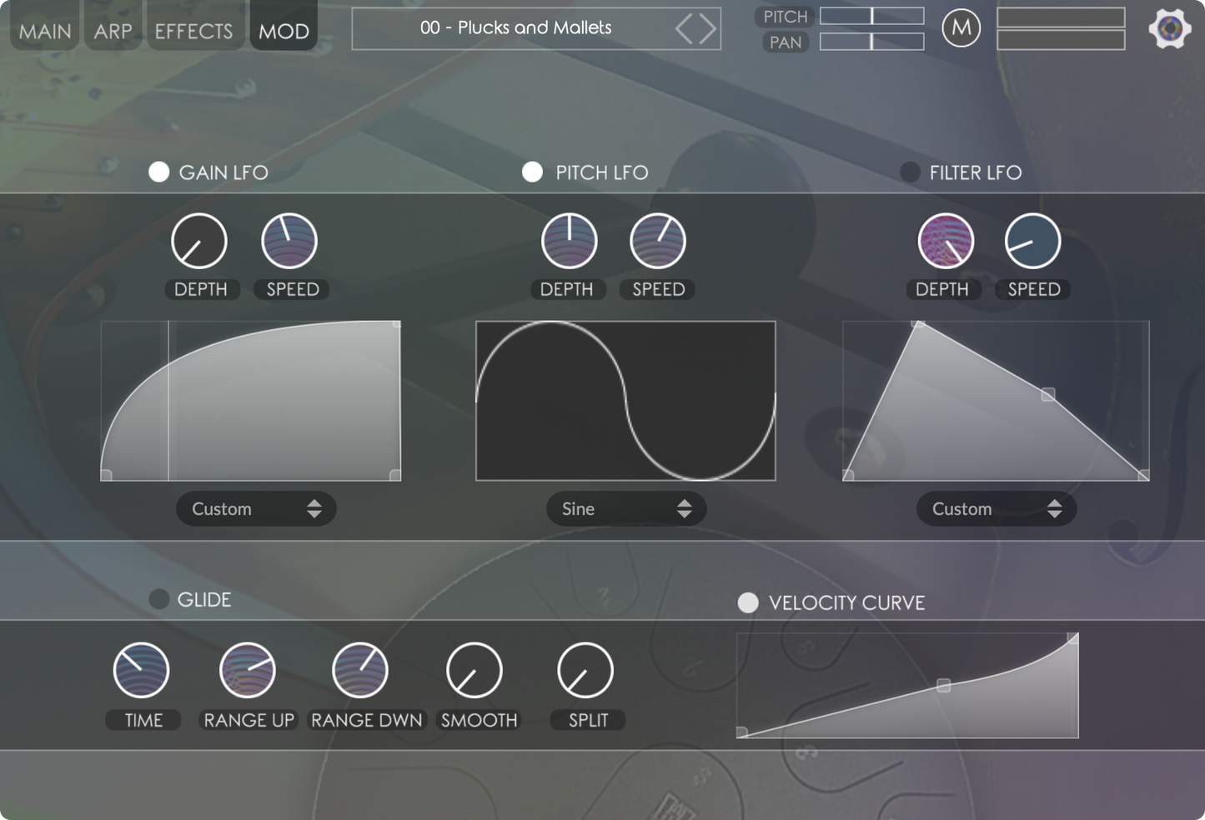Image resolution: width=1205 pixels, height=820 pixels.
Task: Click the Gain LFO Depth knob
Action: (x=199, y=242)
